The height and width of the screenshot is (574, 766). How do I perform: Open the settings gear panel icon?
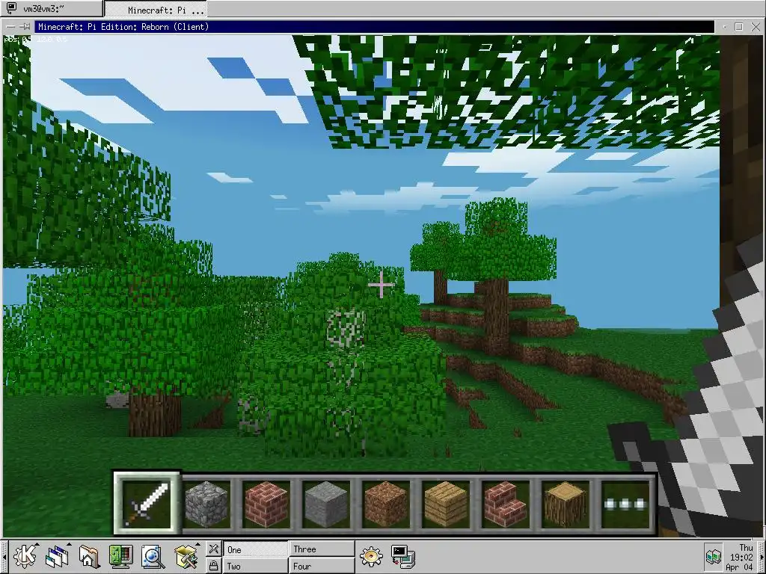click(371, 556)
